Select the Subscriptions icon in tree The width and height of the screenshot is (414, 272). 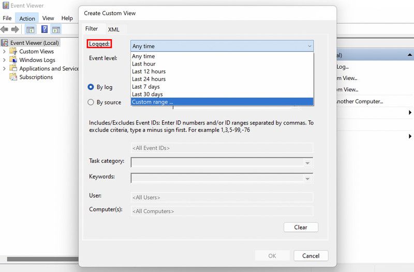pos(13,77)
